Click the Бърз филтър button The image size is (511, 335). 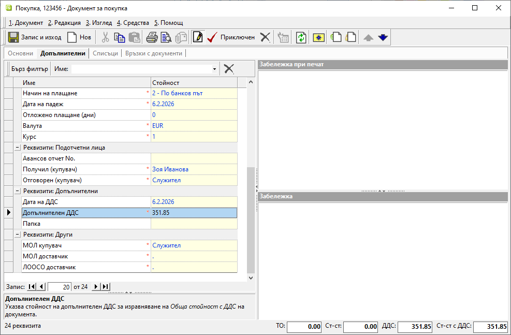30,69
